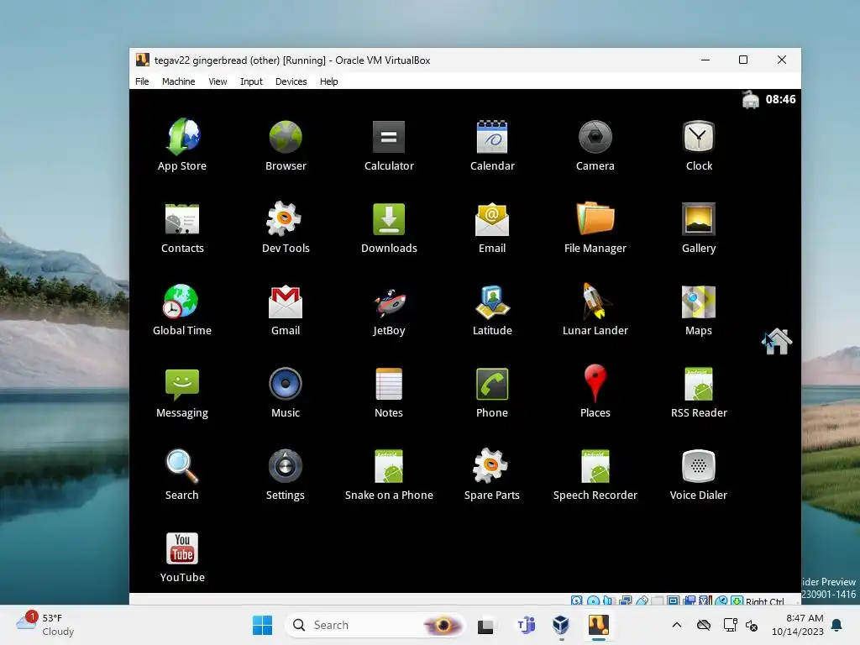Click the Right Ctrl host key indicator
This screenshot has width=860, height=645.
coord(764,601)
